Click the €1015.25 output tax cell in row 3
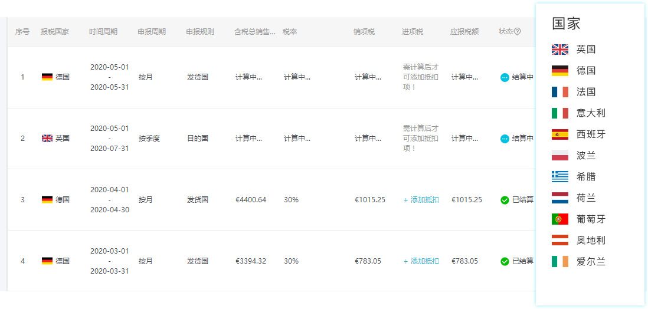648x309 pixels. click(370, 200)
